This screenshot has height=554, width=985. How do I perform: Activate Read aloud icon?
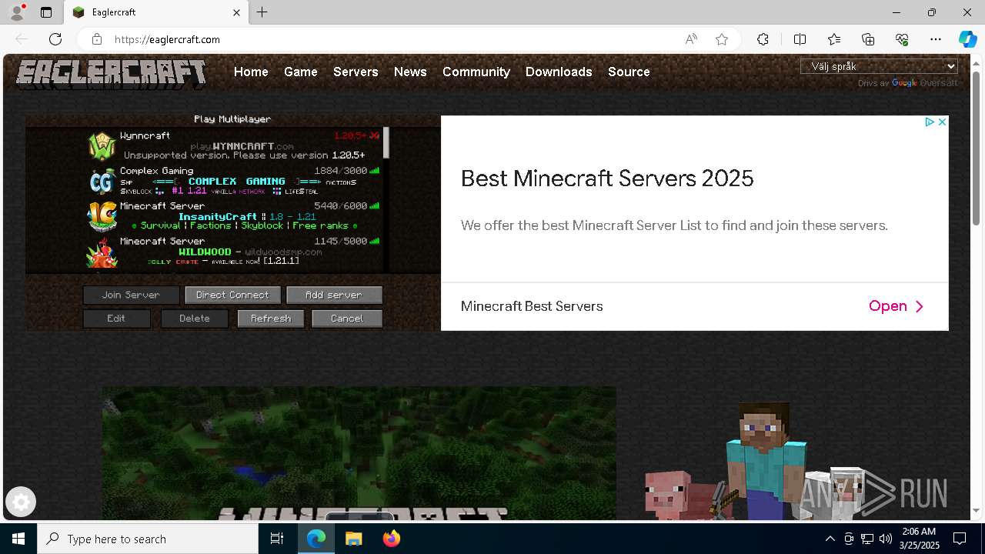(691, 39)
